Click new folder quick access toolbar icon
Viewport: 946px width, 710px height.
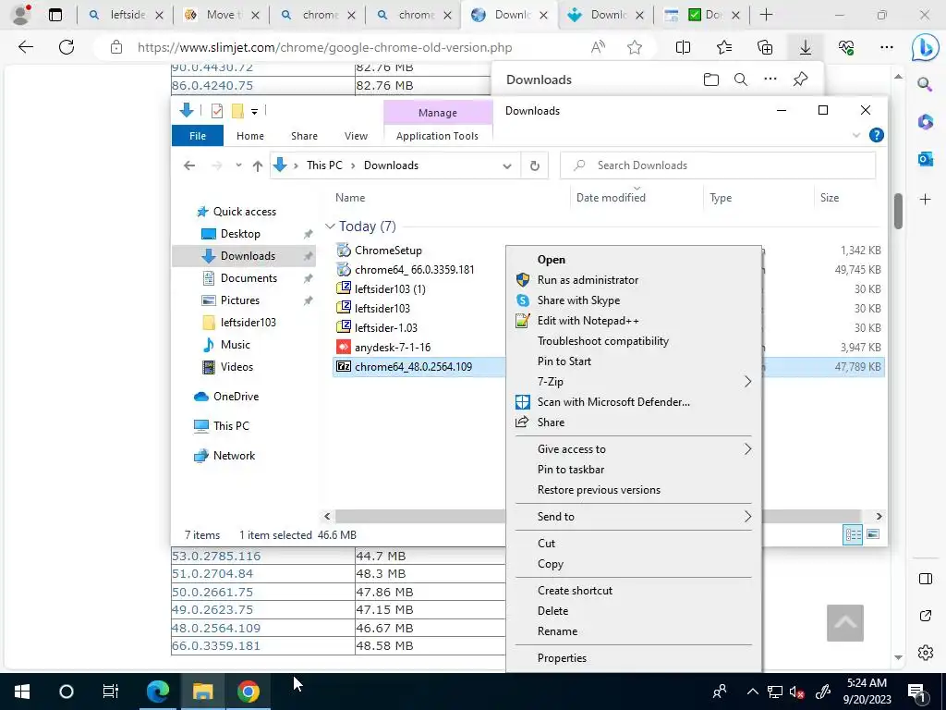click(x=237, y=111)
